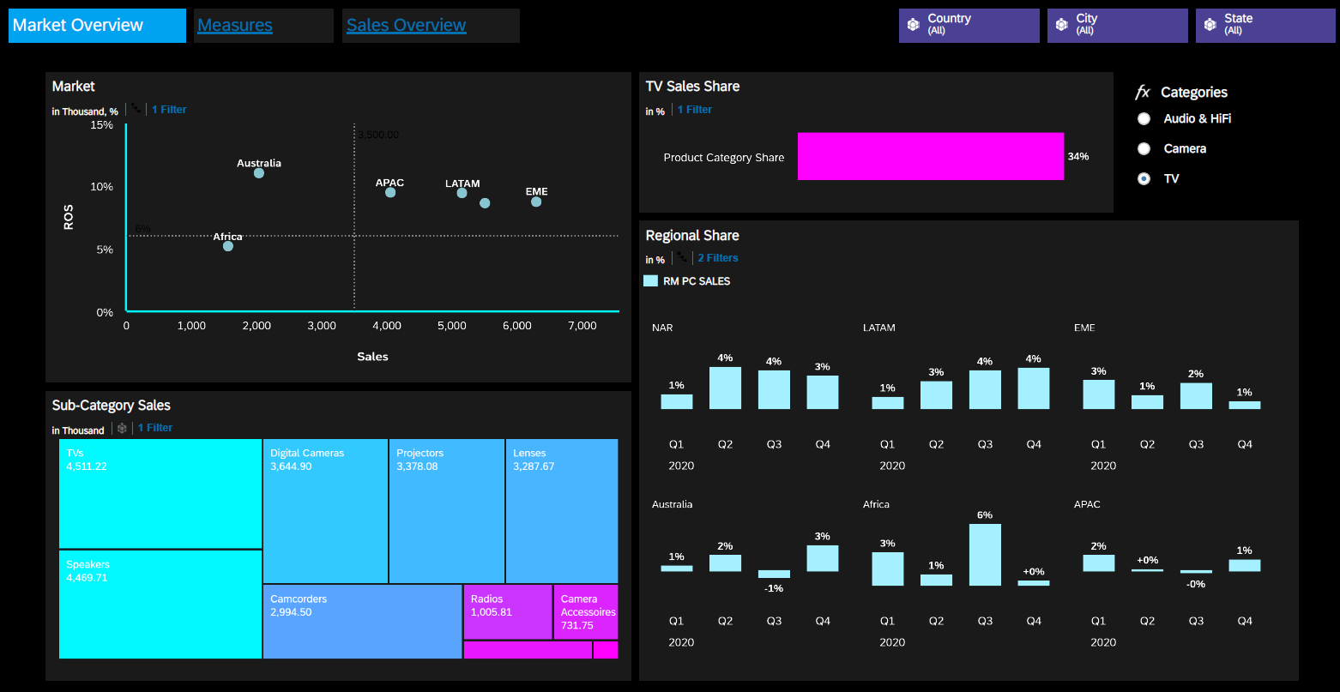The width and height of the screenshot is (1340, 692).
Task: Click the RM PC SALES legend color swatch
Action: [650, 280]
